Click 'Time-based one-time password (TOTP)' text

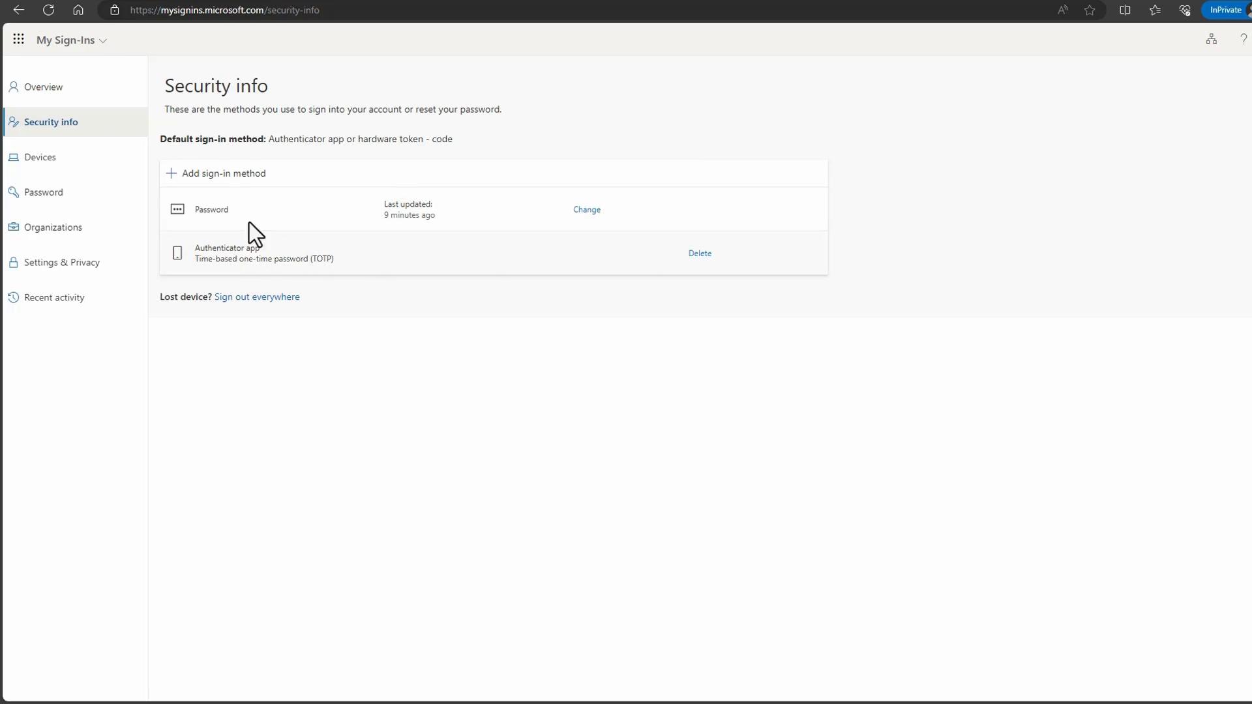point(264,259)
